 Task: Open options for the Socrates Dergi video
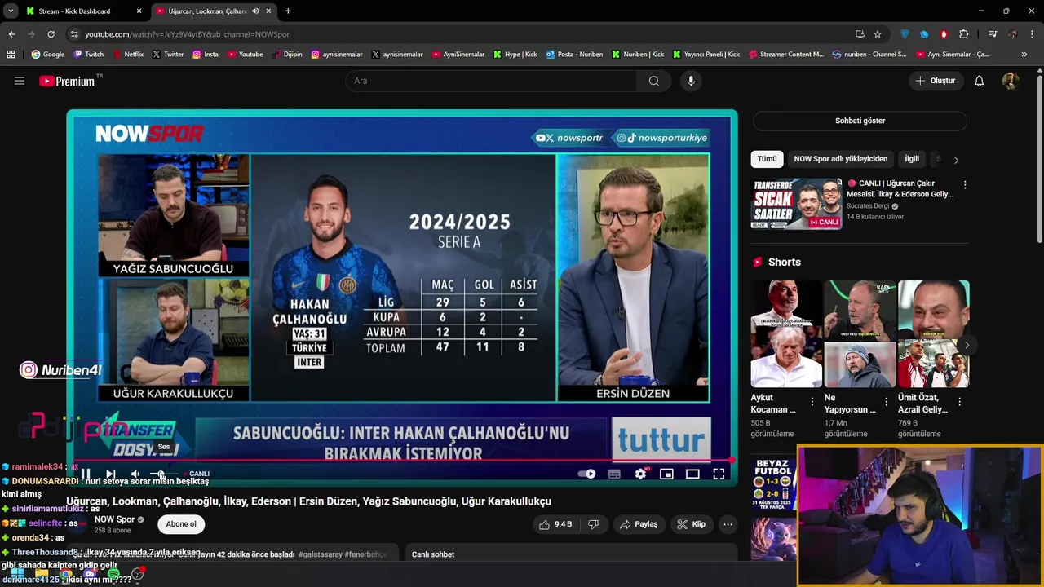965,185
